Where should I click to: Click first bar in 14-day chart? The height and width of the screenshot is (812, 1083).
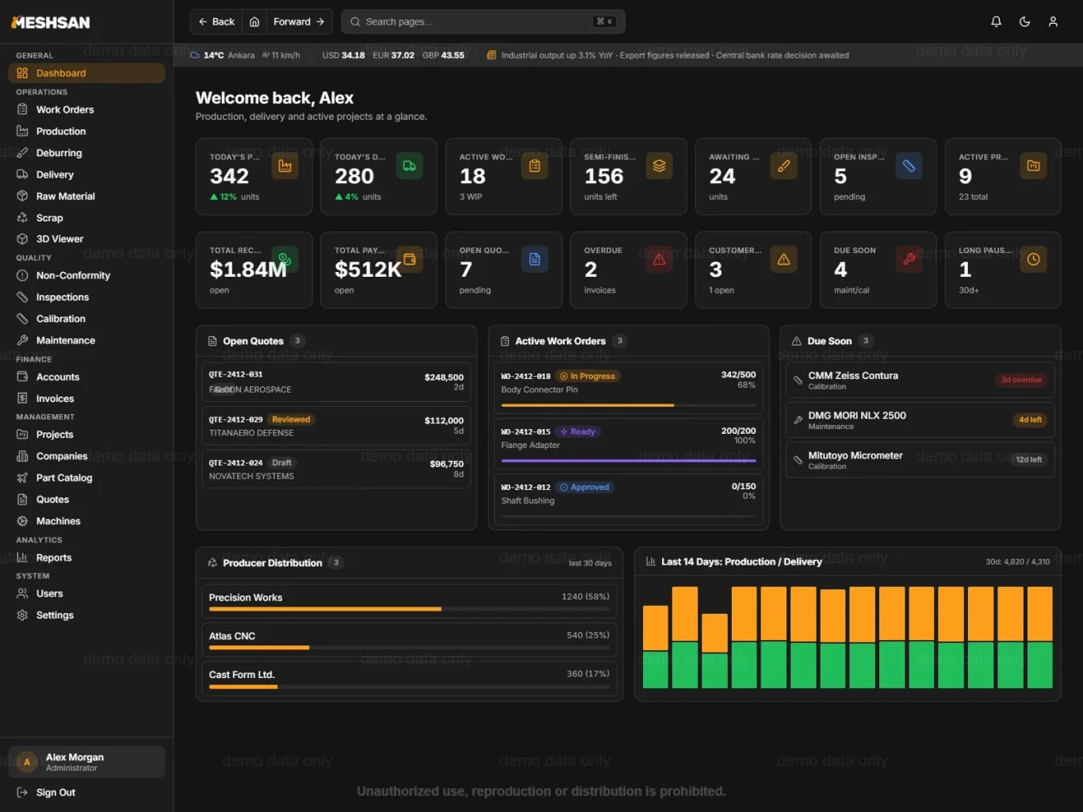[655, 646]
